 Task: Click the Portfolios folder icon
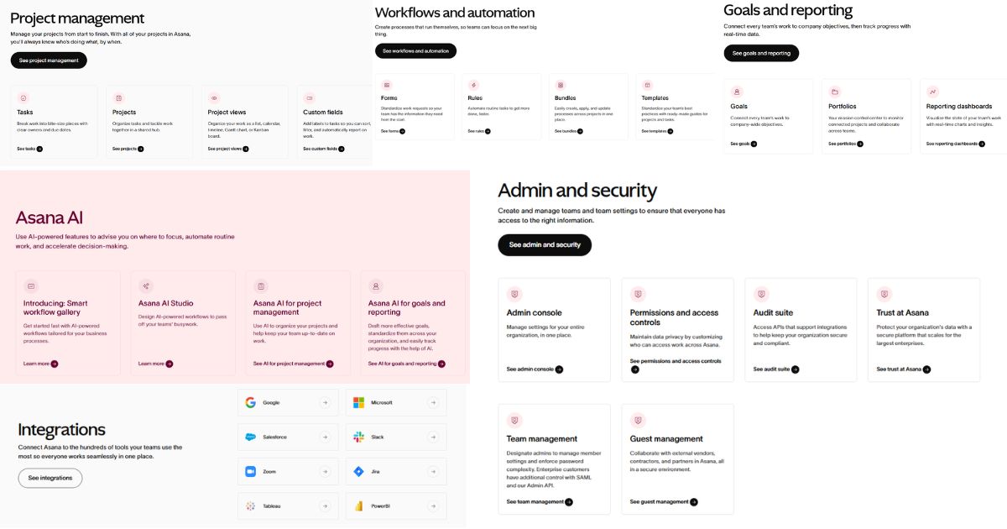pyautogui.click(x=836, y=92)
